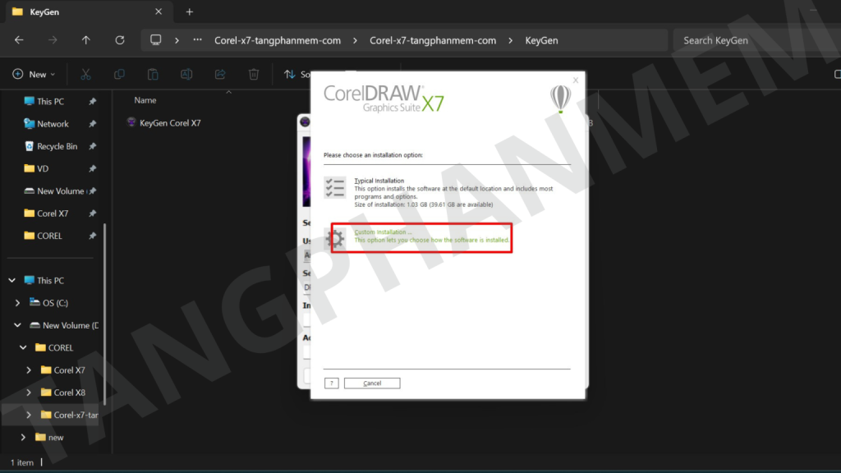The height and width of the screenshot is (473, 841).
Task: Expand the Corel X8 folder node
Action: [30, 393]
